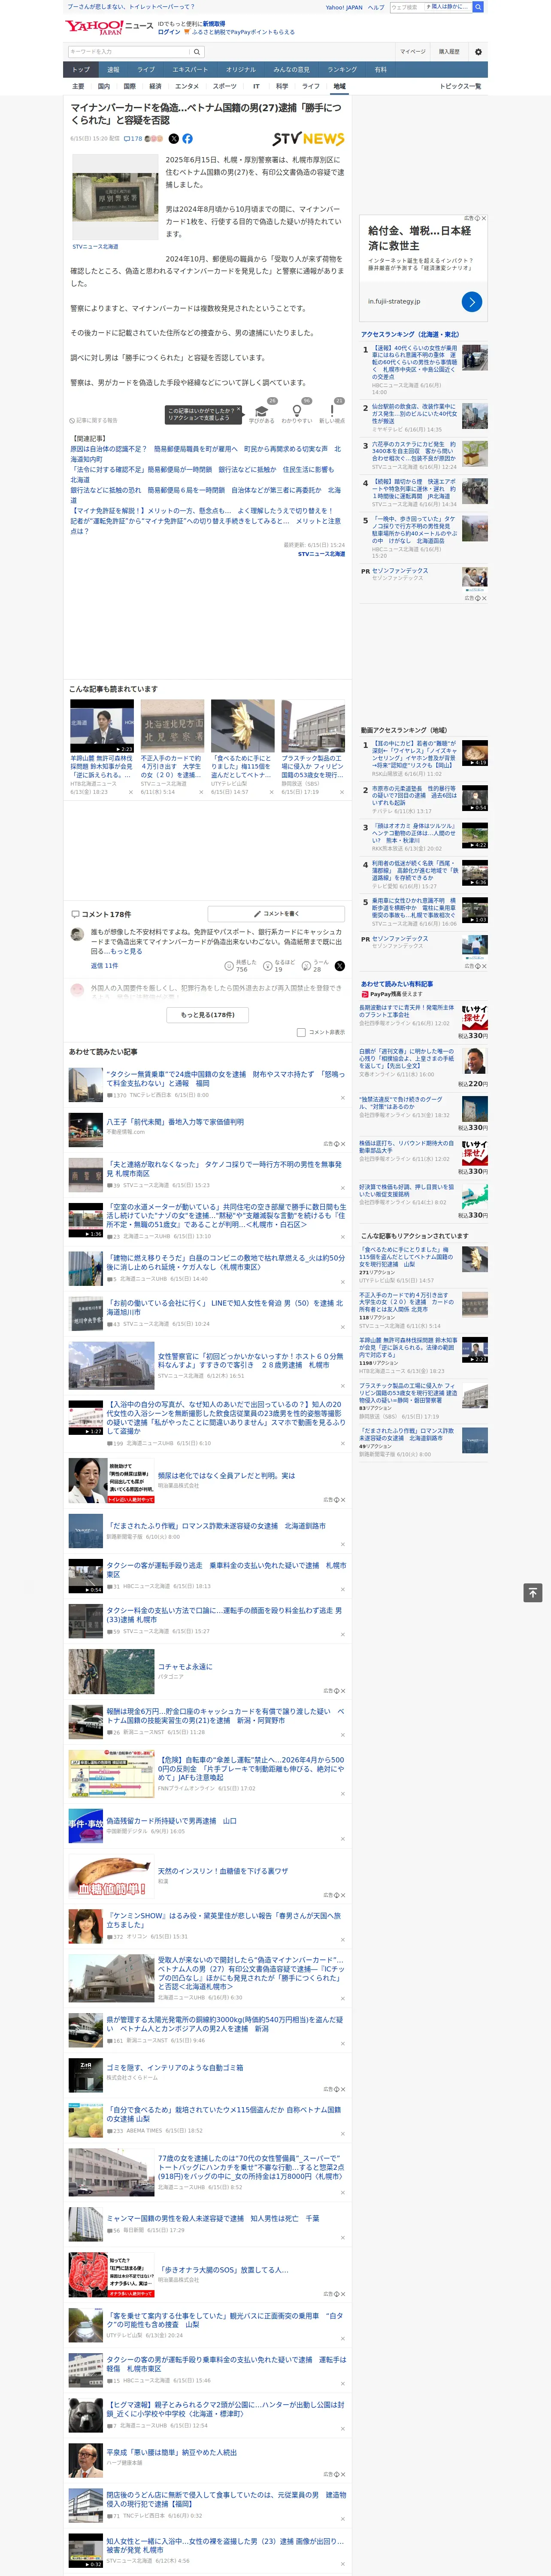React with 新しい視点 exclamation icon

tap(332, 411)
